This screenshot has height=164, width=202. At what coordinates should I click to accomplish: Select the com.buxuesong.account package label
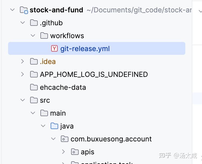(111, 139)
